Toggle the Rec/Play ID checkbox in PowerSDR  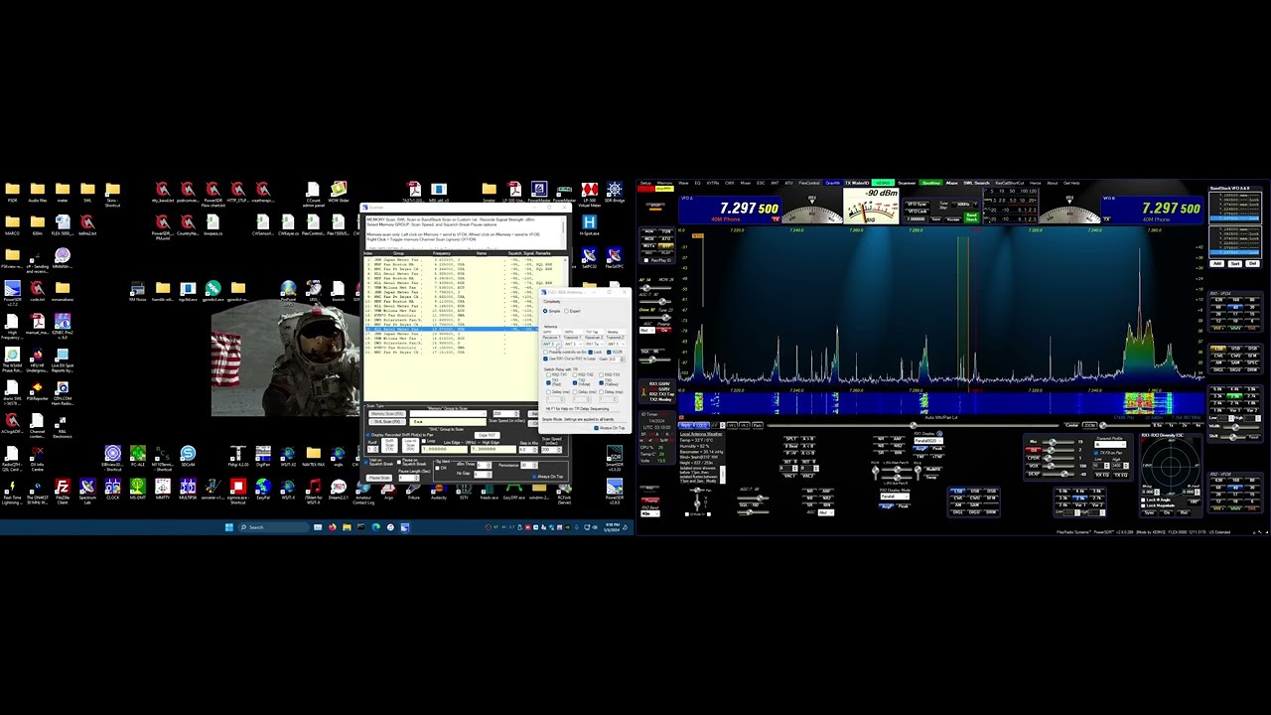(x=646, y=260)
